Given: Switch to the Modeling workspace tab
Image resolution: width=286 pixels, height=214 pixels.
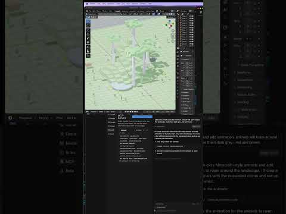Looking at the screenshot, I should [125, 11].
